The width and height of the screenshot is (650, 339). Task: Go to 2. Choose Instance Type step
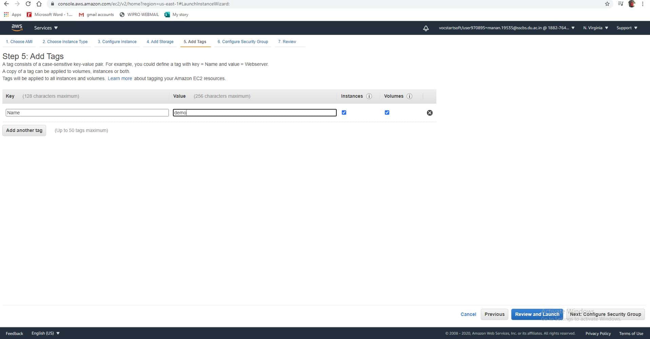tap(65, 42)
